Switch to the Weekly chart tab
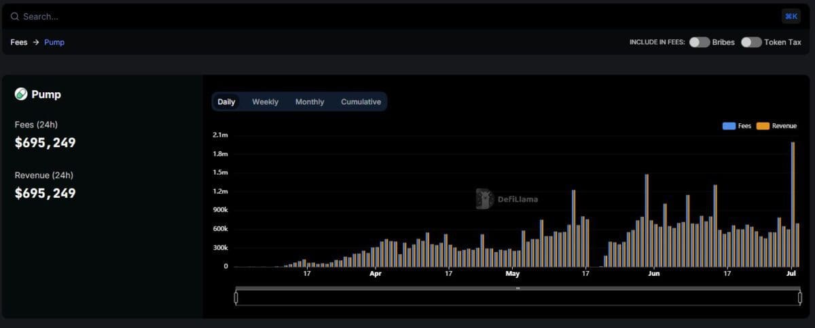815x328 pixels. 265,102
